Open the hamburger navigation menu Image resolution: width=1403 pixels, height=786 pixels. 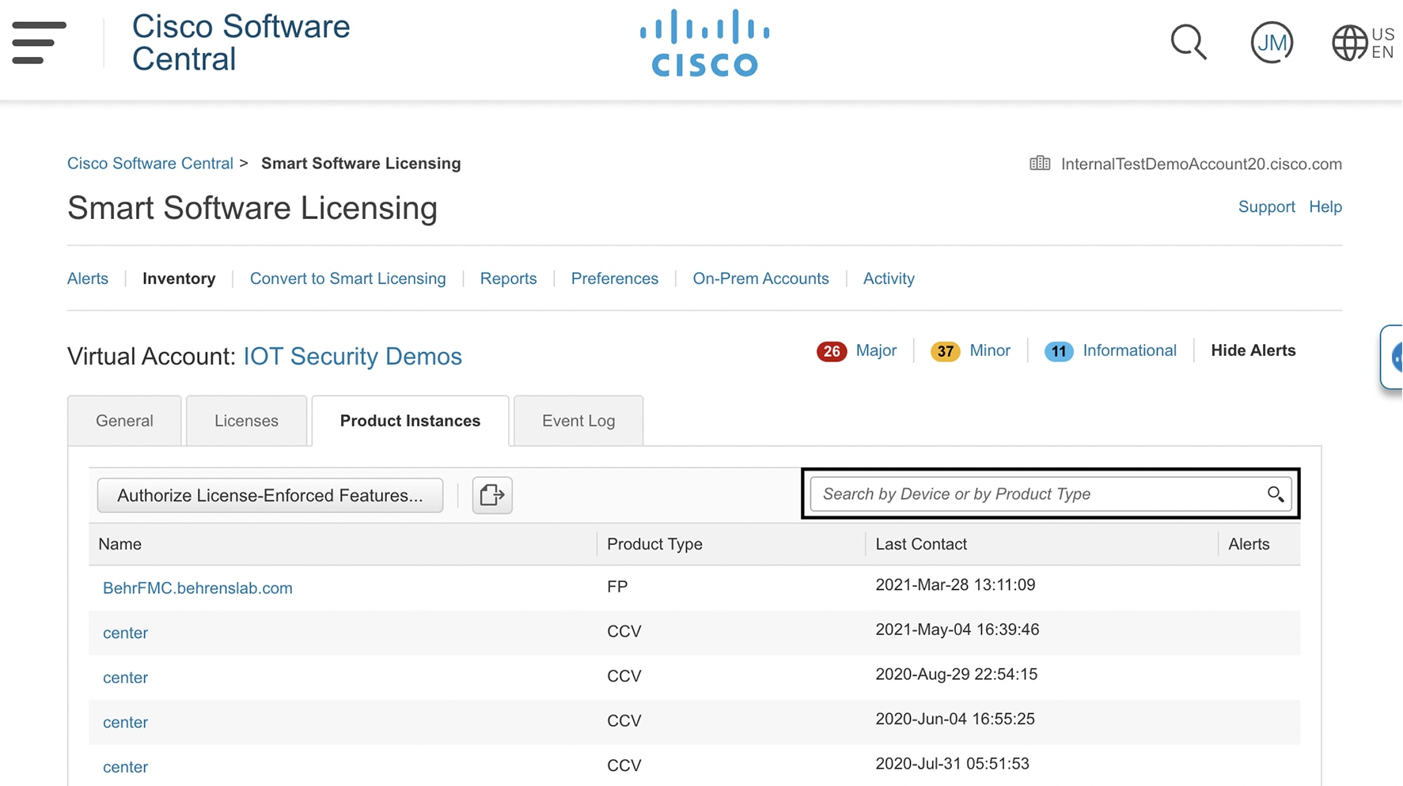point(39,43)
